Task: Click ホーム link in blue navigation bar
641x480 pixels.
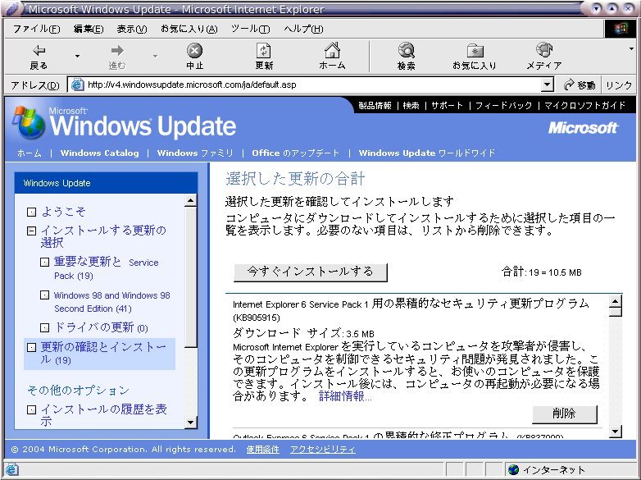Action: pyautogui.click(x=30, y=153)
